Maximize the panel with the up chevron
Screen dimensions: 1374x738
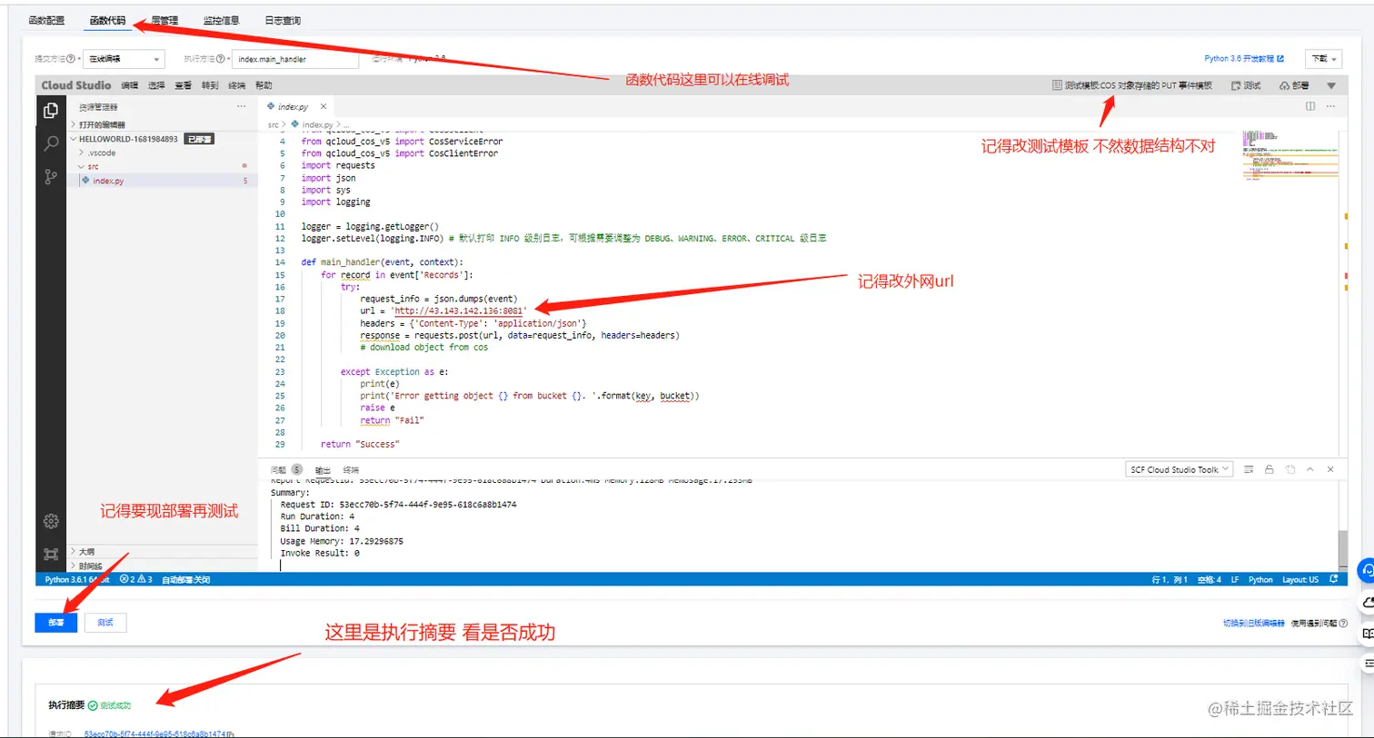tap(1310, 469)
